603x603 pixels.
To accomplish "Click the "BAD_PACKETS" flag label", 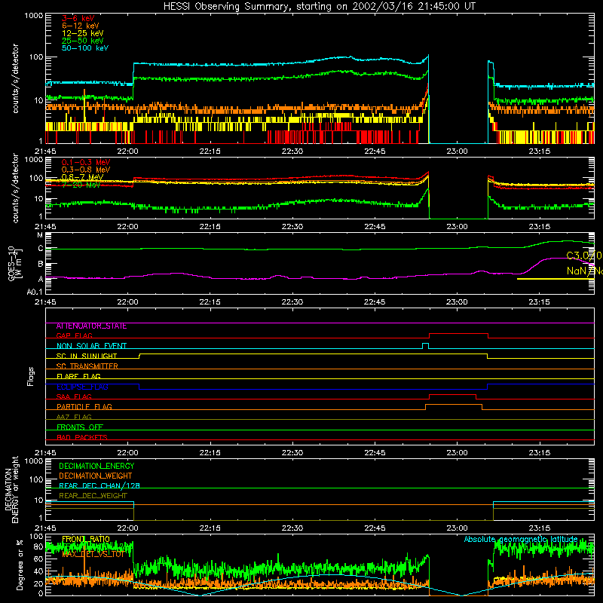I will point(82,438).
